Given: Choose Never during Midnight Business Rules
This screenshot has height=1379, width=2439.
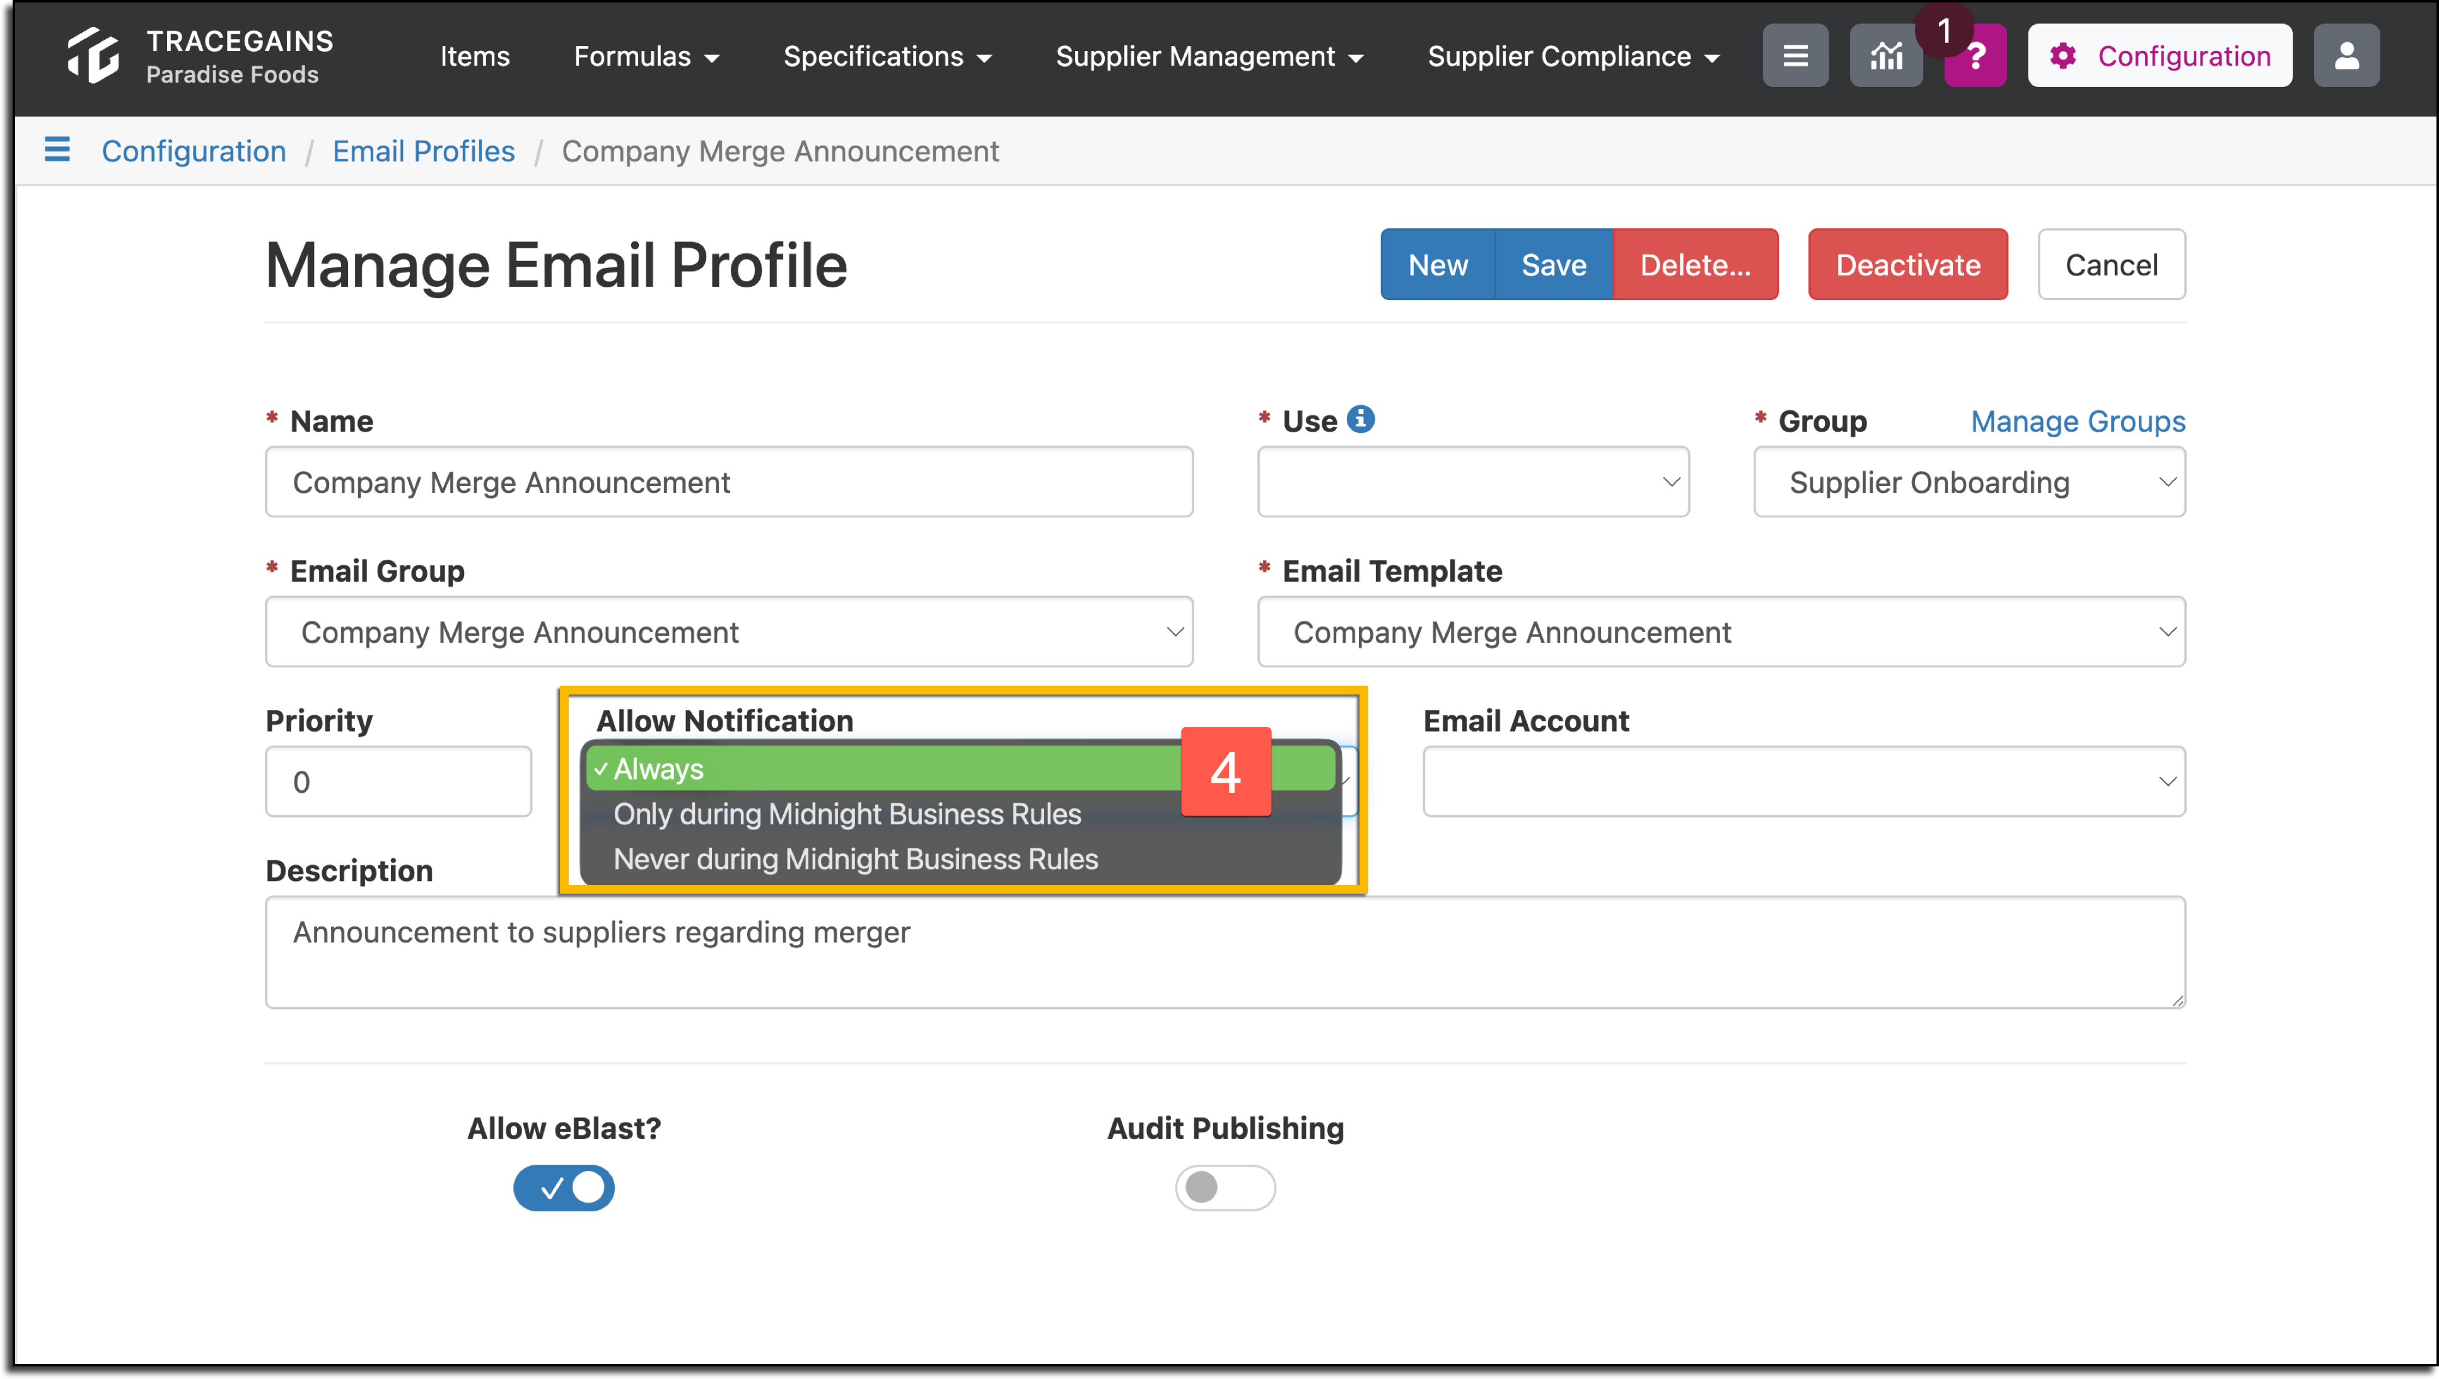Looking at the screenshot, I should 960,858.
